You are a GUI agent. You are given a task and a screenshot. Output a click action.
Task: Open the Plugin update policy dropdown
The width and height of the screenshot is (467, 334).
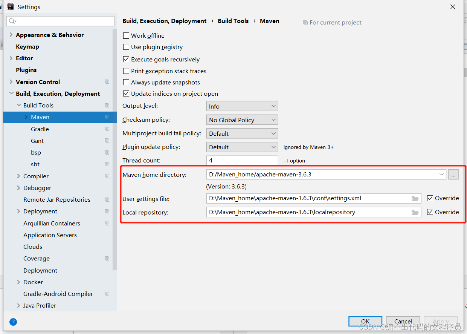(242, 147)
